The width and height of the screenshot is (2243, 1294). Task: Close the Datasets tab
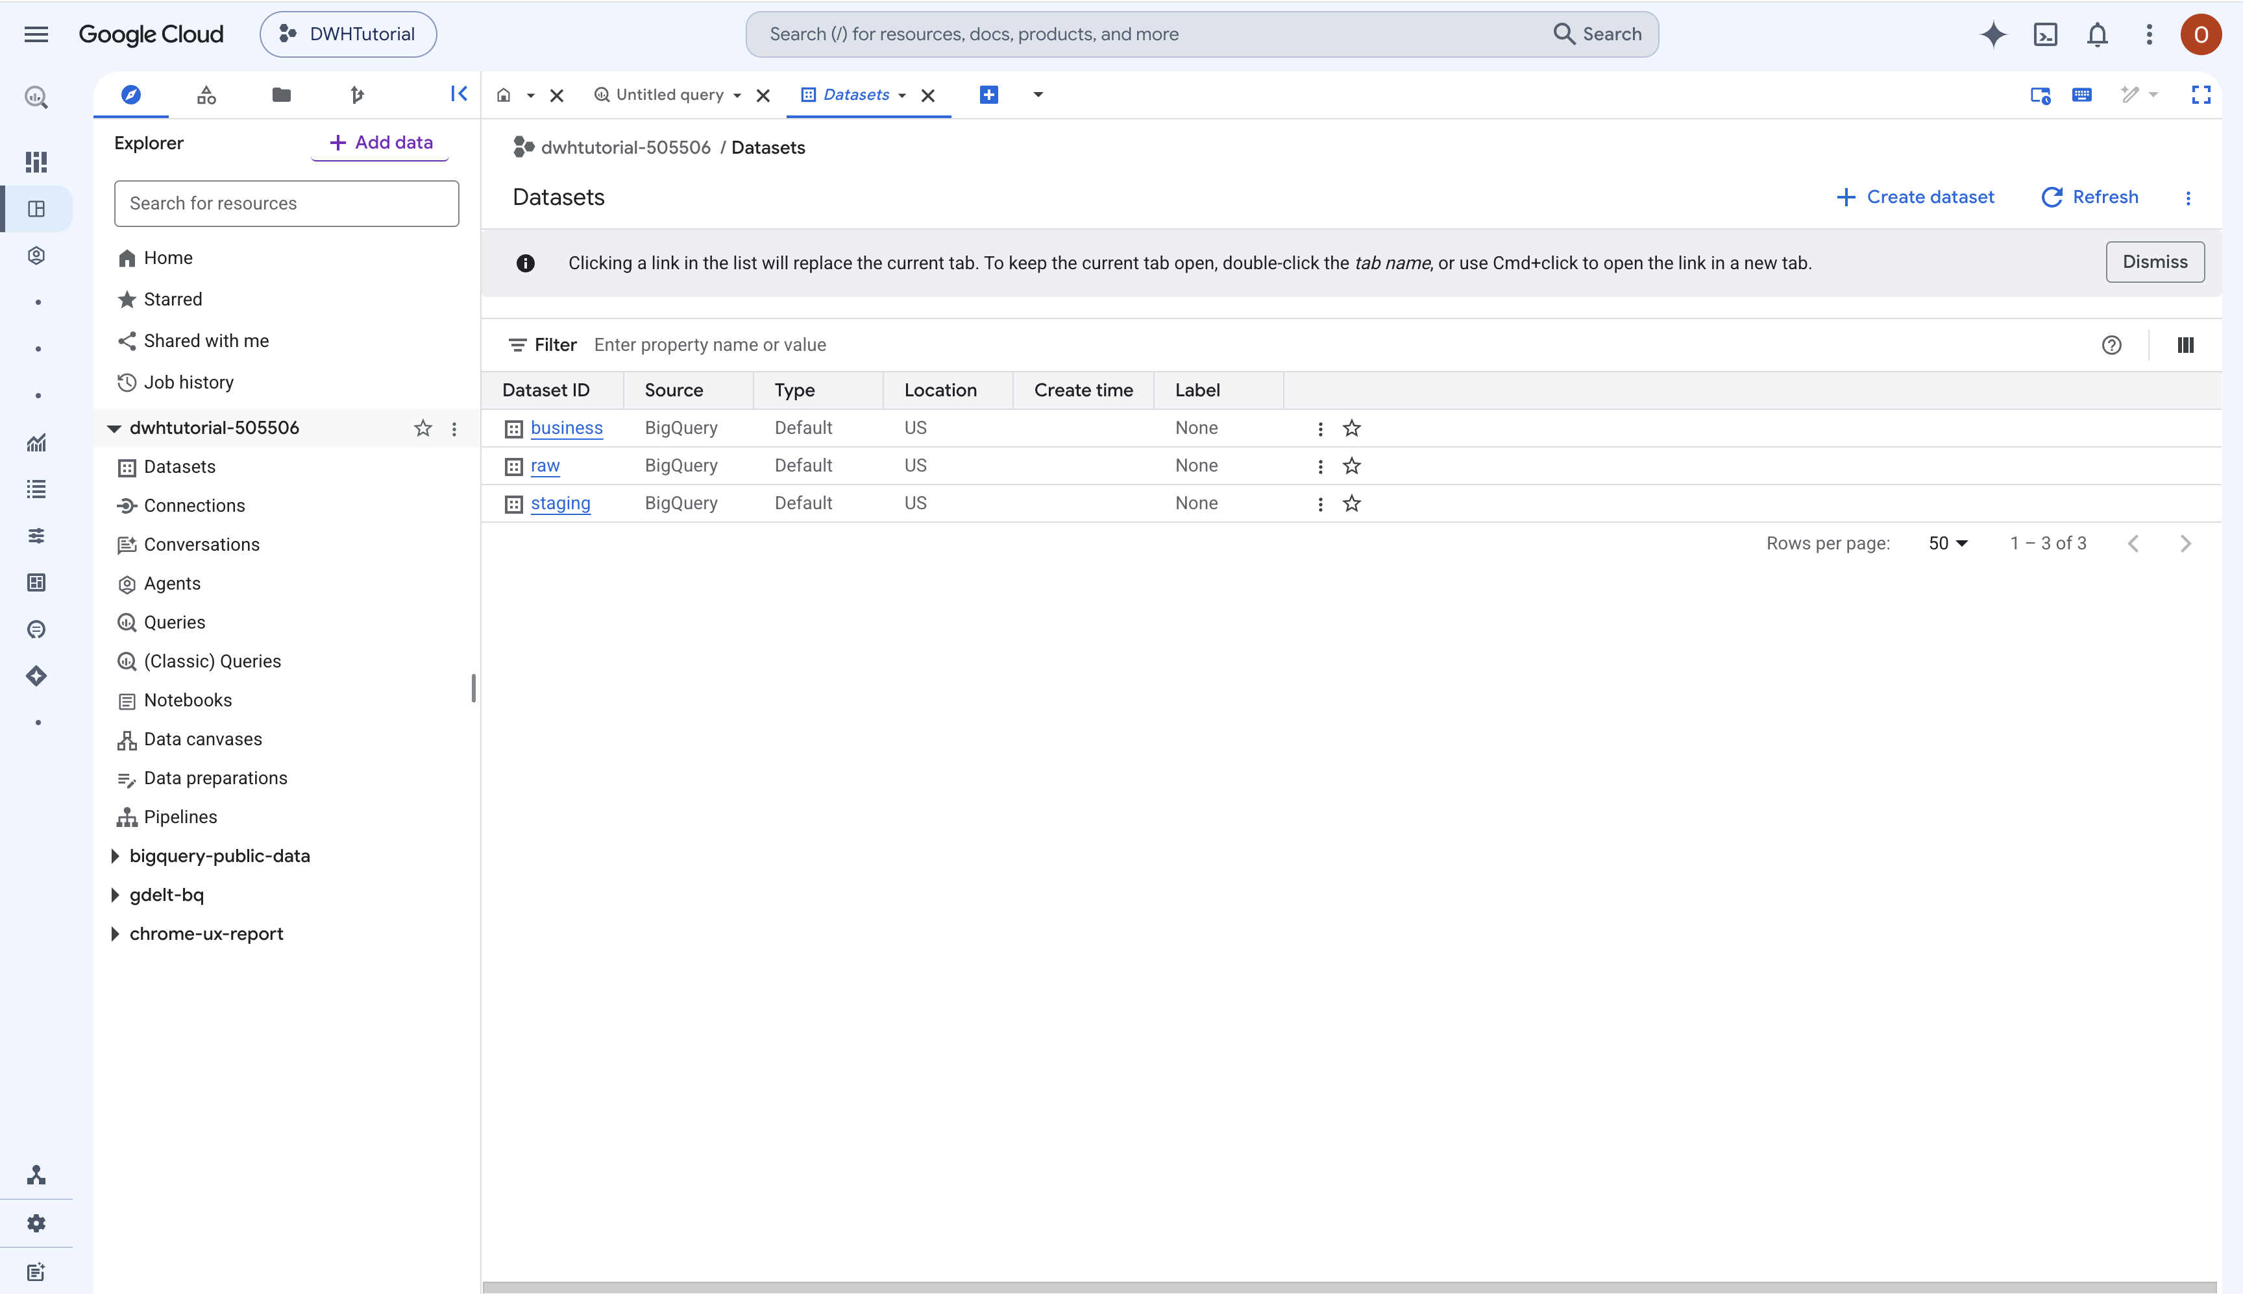[x=927, y=95]
